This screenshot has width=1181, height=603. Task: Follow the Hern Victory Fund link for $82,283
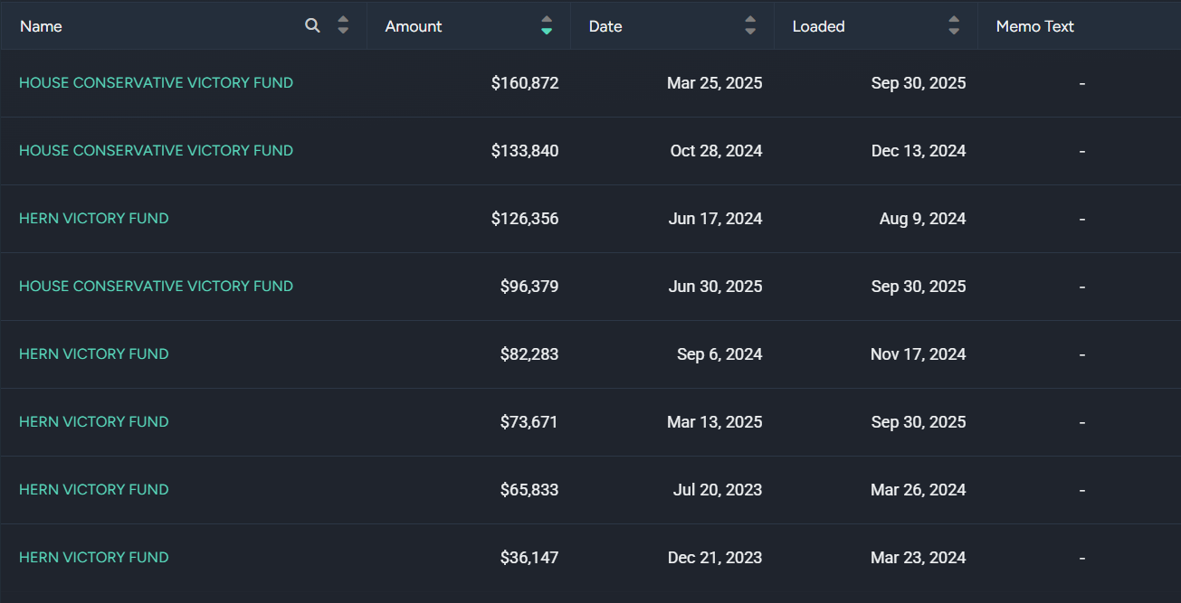coord(94,353)
